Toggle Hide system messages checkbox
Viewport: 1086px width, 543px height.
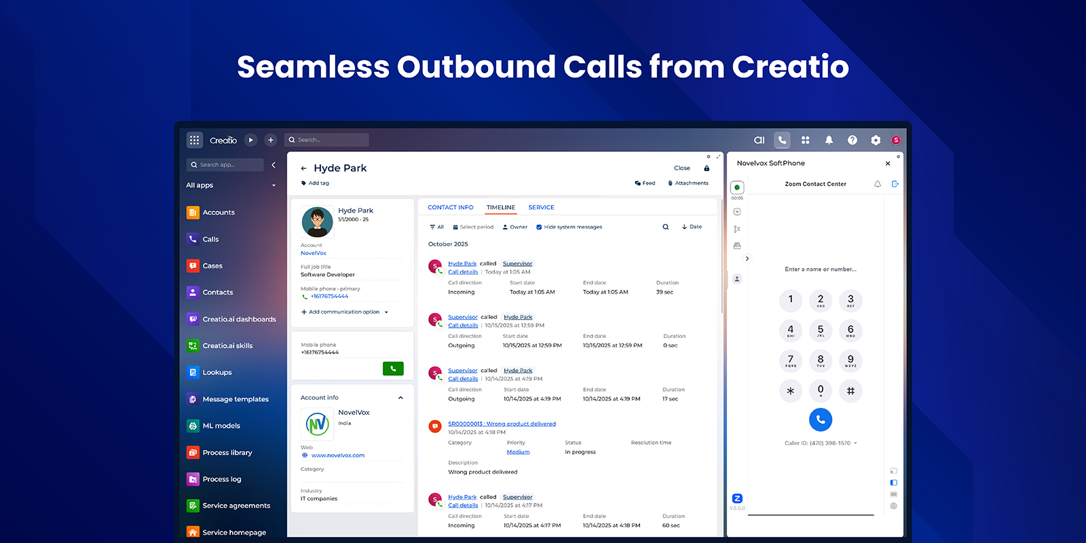539,227
